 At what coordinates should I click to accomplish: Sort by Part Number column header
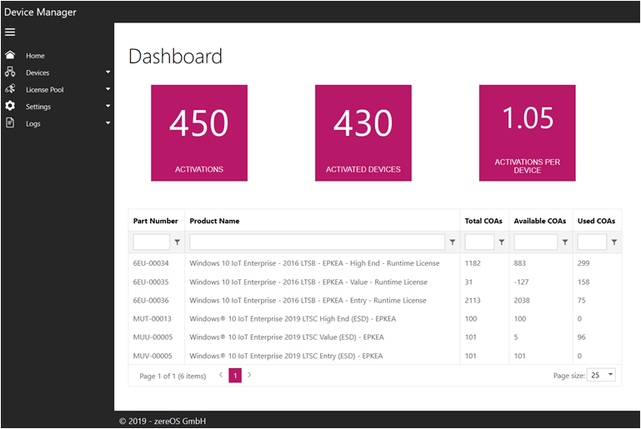pyautogui.click(x=156, y=221)
